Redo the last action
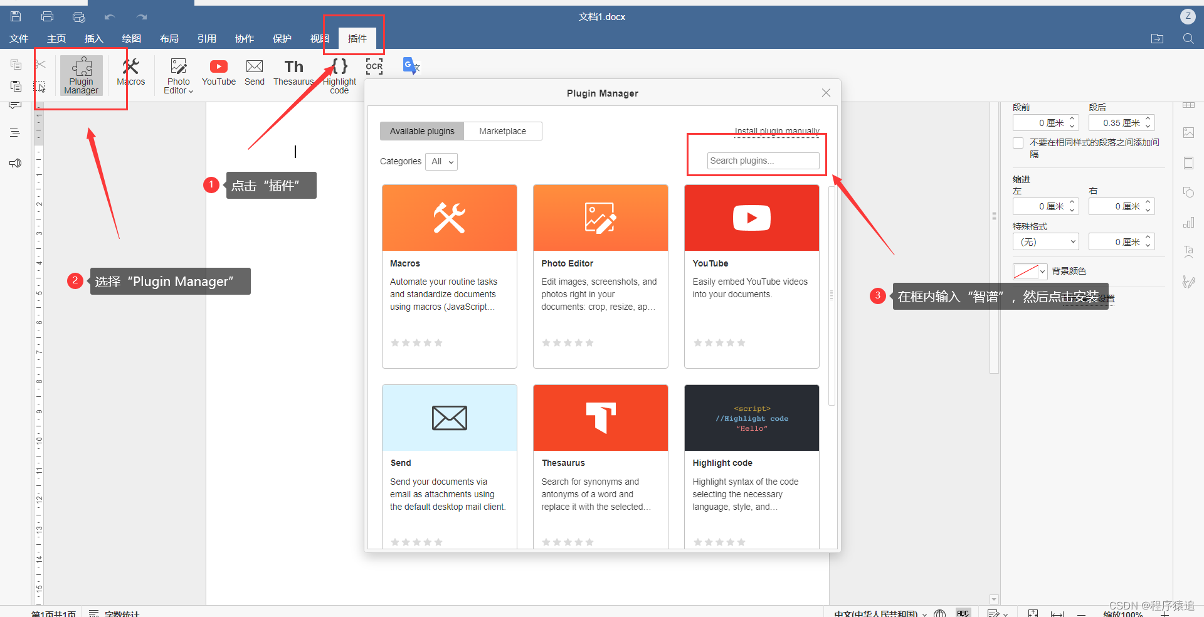1204x617 pixels. tap(142, 17)
